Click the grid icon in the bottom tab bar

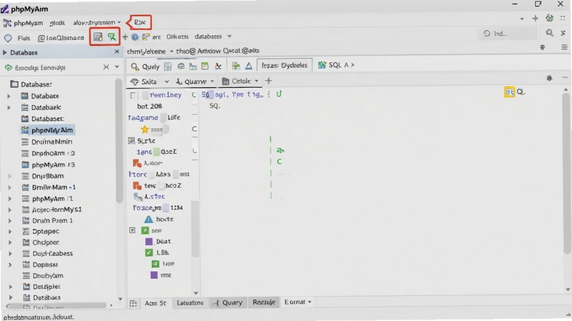[x=133, y=304]
